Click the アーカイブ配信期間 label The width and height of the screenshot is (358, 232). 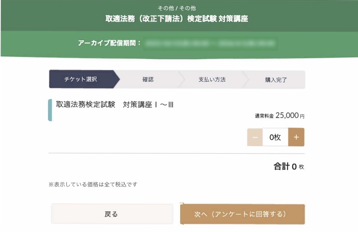point(110,43)
